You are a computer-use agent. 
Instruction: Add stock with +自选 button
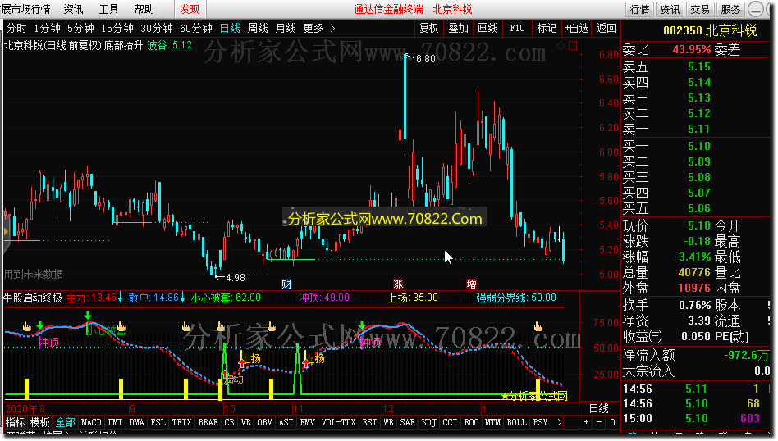coord(577,28)
